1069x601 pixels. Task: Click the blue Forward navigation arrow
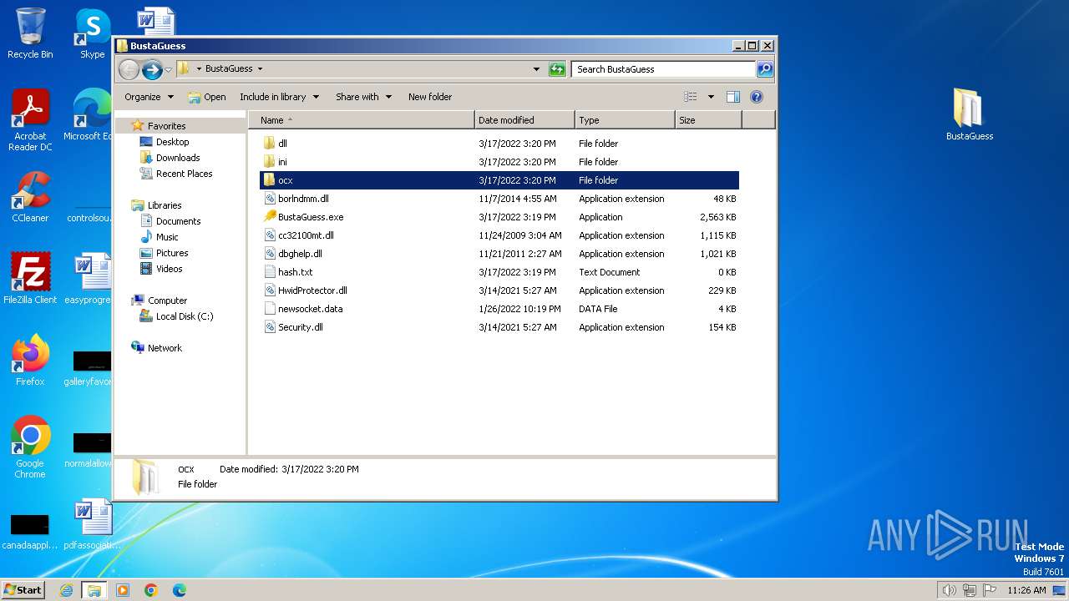point(152,69)
